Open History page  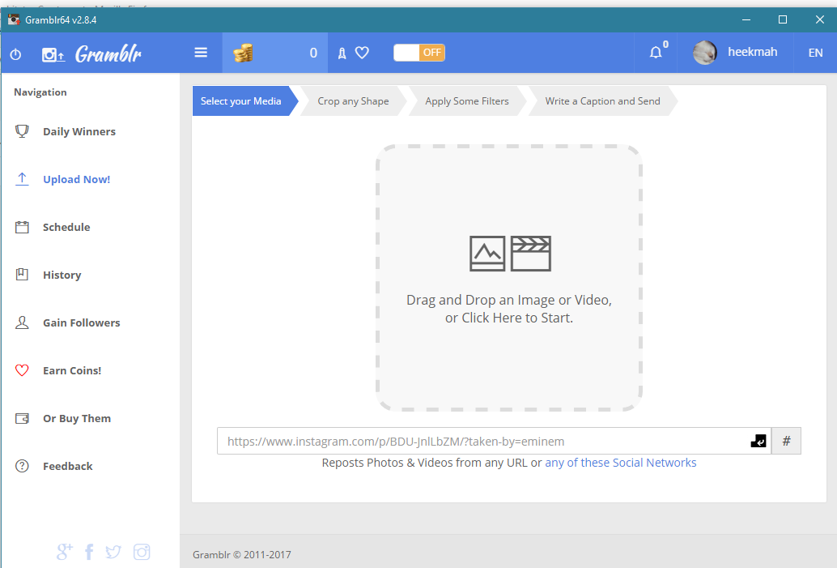pyautogui.click(x=62, y=275)
